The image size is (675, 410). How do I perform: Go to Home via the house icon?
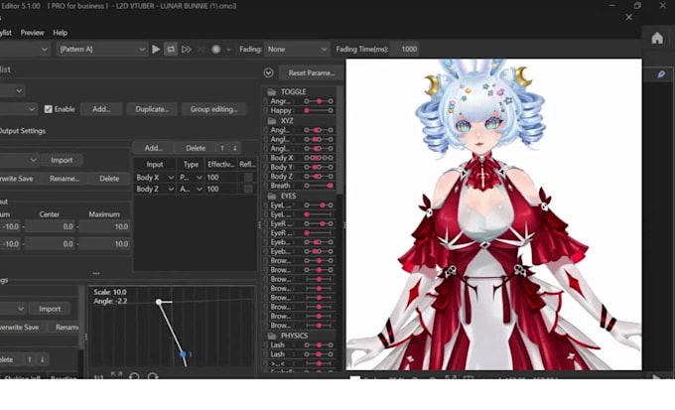point(657,38)
